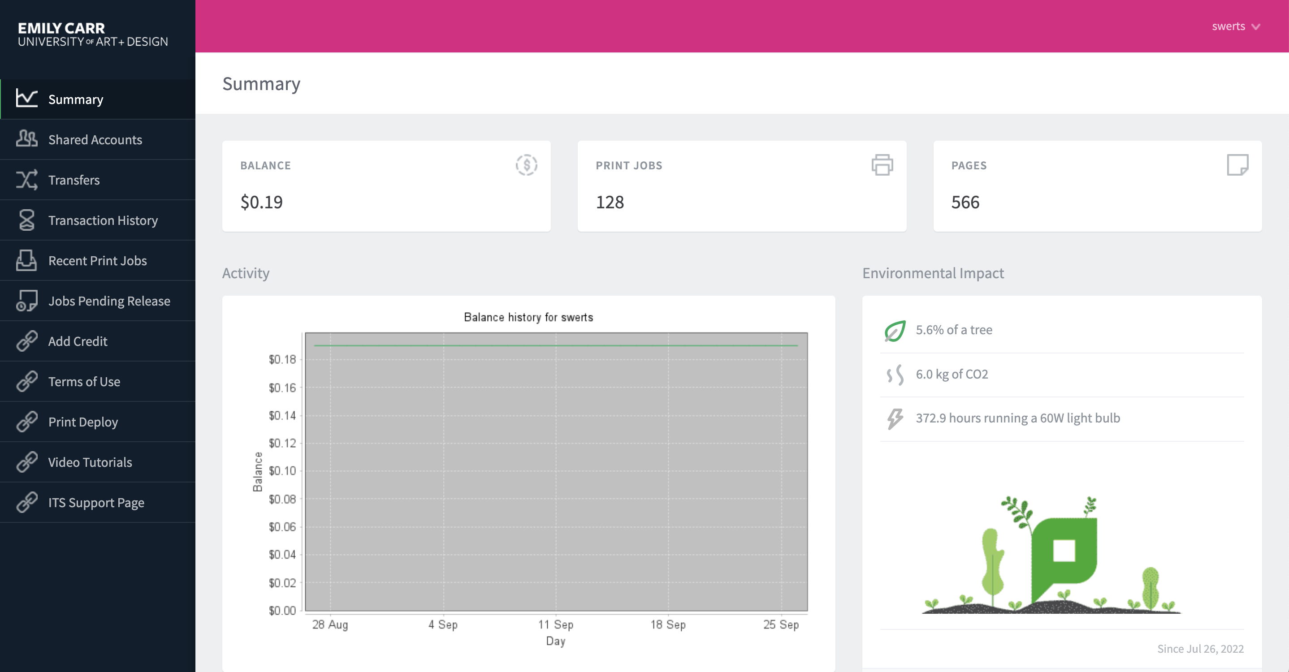Open the swerts username menu

(x=1228, y=26)
